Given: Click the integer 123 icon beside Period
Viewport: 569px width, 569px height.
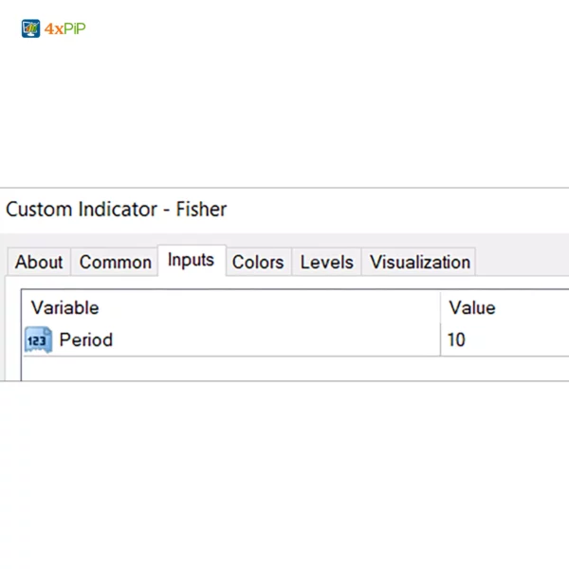Looking at the screenshot, I should pyautogui.click(x=38, y=340).
